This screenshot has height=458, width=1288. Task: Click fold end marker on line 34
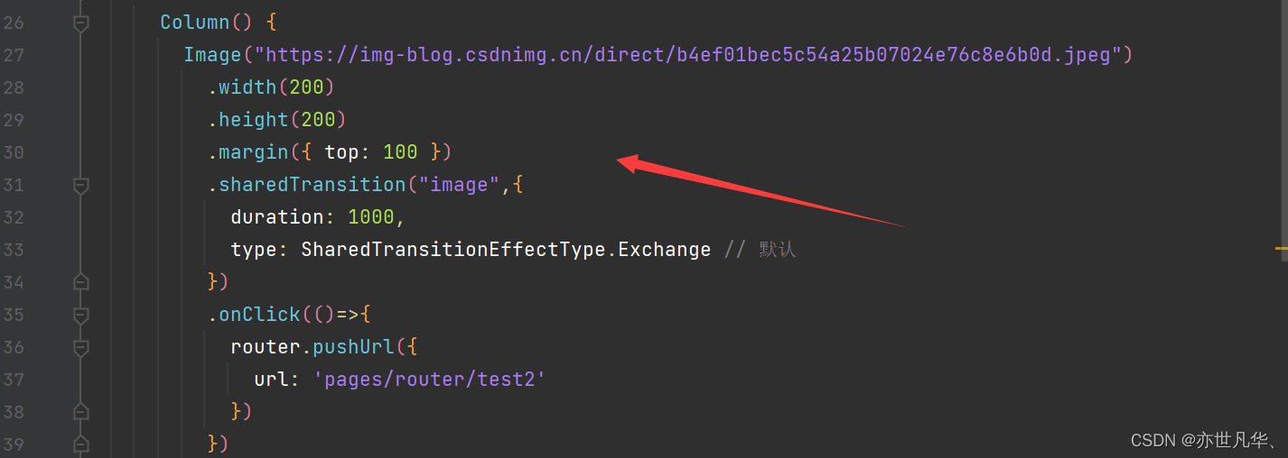coord(81,282)
